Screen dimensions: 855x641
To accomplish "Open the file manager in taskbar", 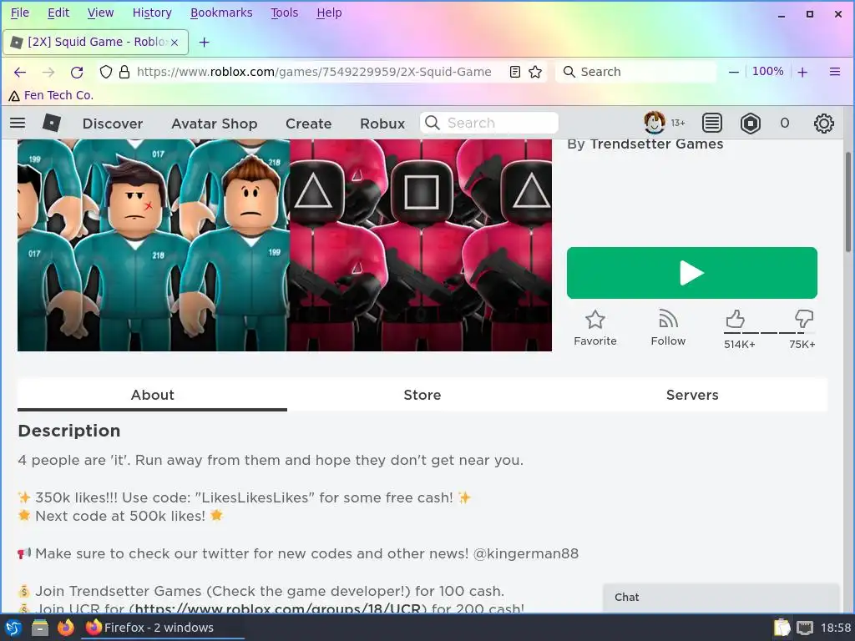I will (x=40, y=628).
